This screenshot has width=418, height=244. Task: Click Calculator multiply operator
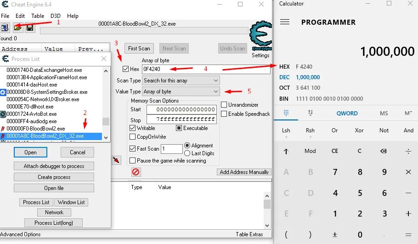pyautogui.click(x=408, y=172)
